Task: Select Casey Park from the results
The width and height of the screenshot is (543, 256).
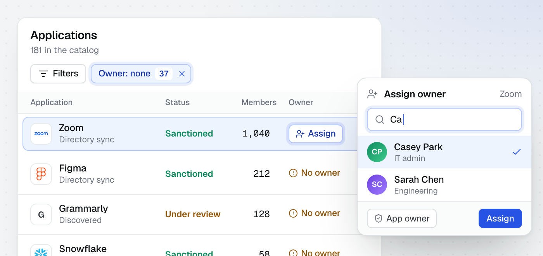Action: coord(444,152)
